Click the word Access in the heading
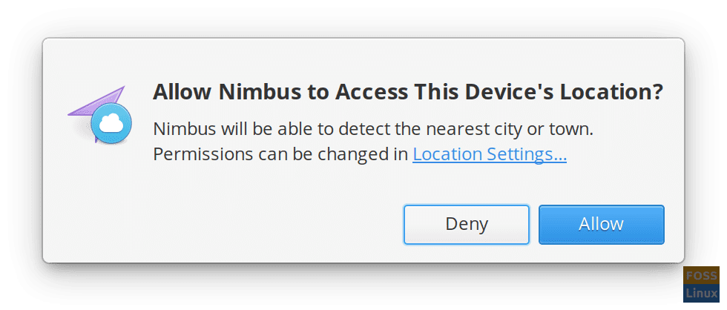The width and height of the screenshot is (727, 310). coord(371,92)
